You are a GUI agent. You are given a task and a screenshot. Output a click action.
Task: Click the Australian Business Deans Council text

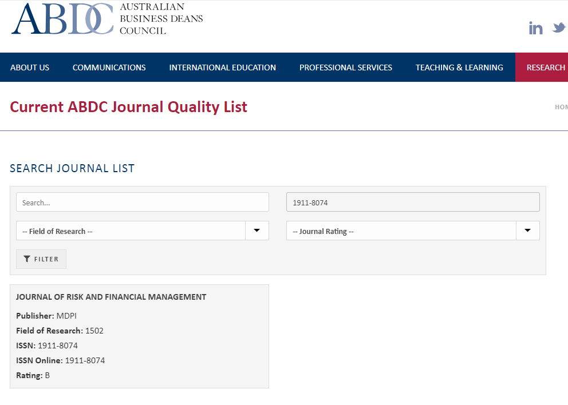point(161,19)
